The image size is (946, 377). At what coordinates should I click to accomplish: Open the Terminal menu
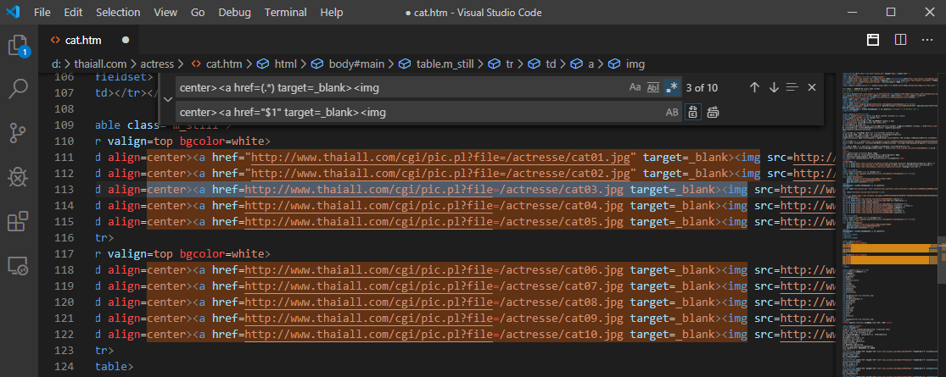(x=285, y=13)
